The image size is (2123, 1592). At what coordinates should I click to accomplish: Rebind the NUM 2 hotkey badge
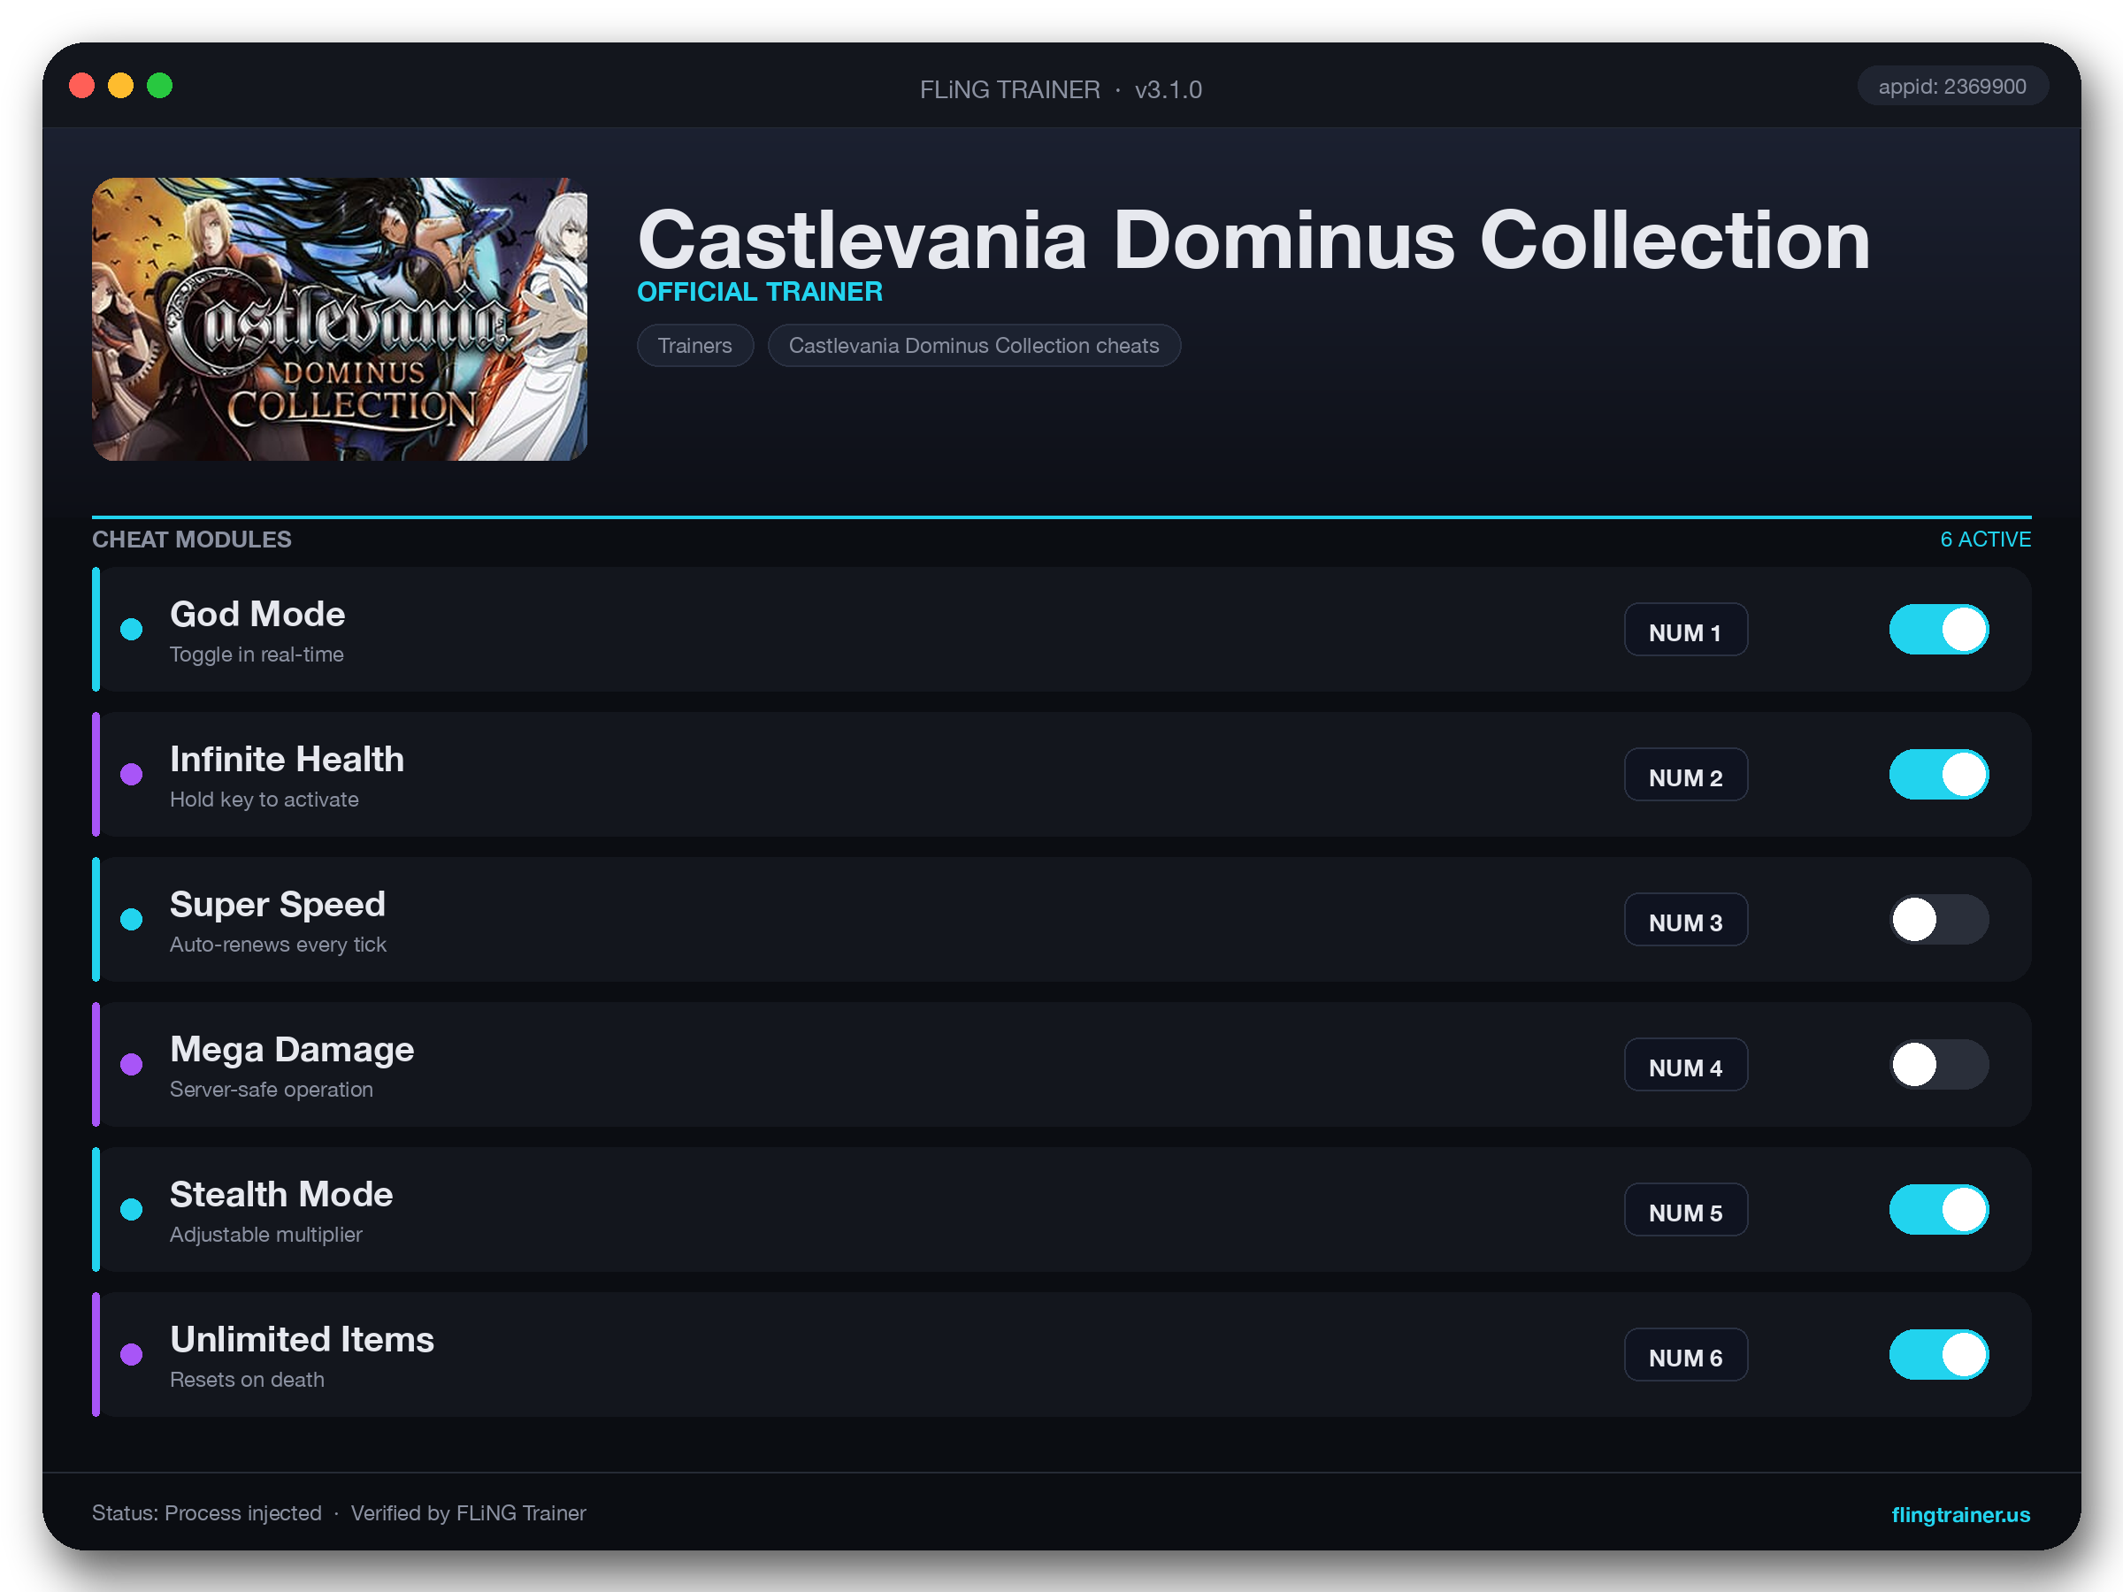click(x=1685, y=775)
